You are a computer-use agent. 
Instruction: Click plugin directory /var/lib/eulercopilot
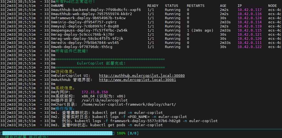coord(105,100)
